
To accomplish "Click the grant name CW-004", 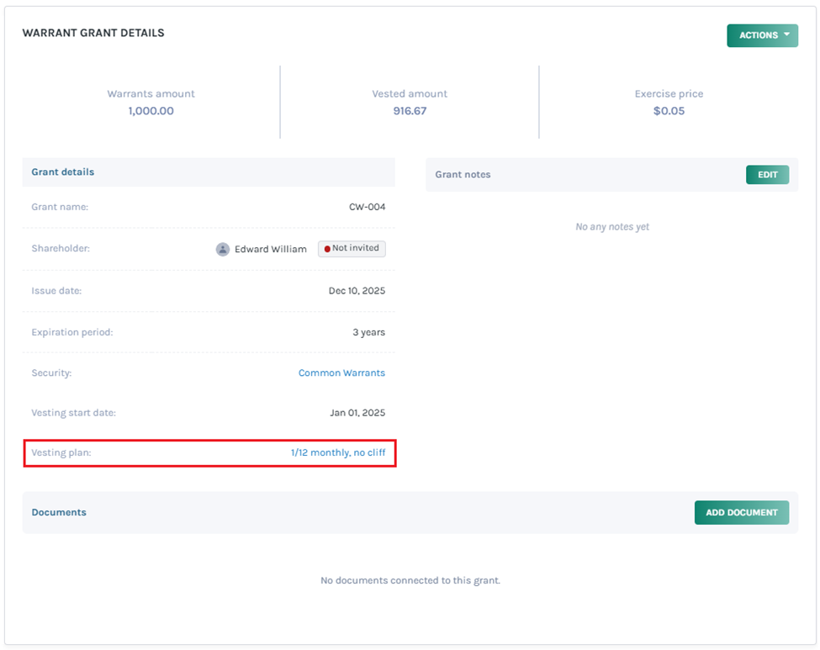I will pos(368,207).
